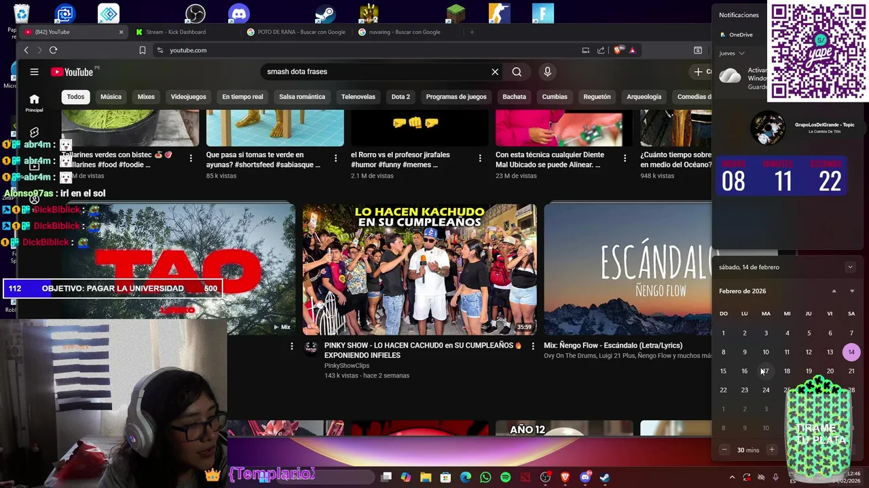Filter by Salsa romántica chip
This screenshot has height=488, width=869.
click(x=302, y=97)
